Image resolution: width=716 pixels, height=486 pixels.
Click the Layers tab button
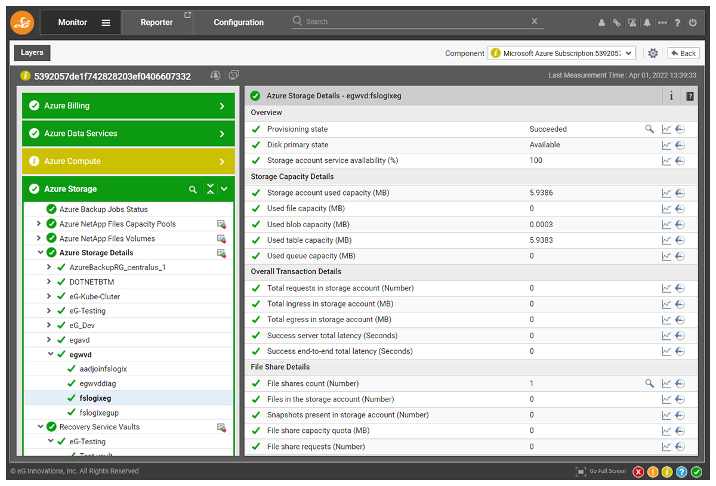point(32,52)
